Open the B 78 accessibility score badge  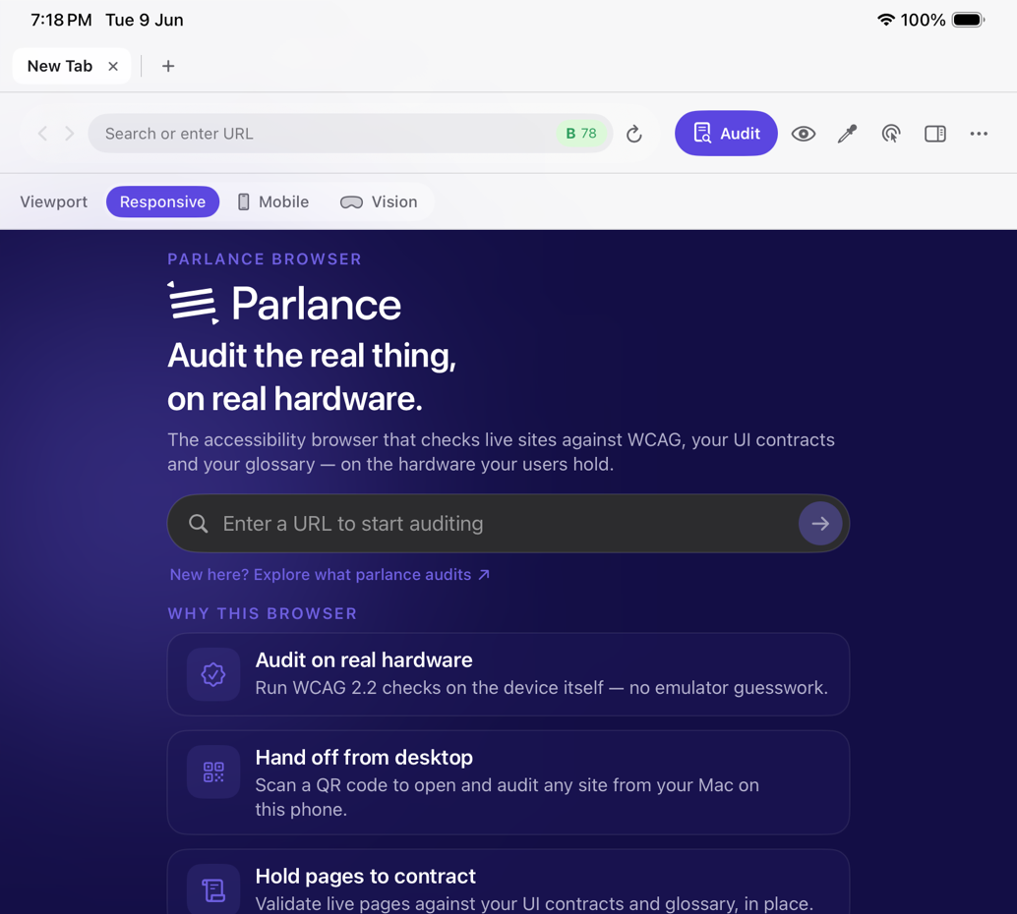coord(581,134)
